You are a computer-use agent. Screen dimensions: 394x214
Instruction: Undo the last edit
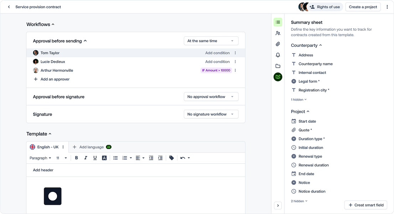(183, 158)
